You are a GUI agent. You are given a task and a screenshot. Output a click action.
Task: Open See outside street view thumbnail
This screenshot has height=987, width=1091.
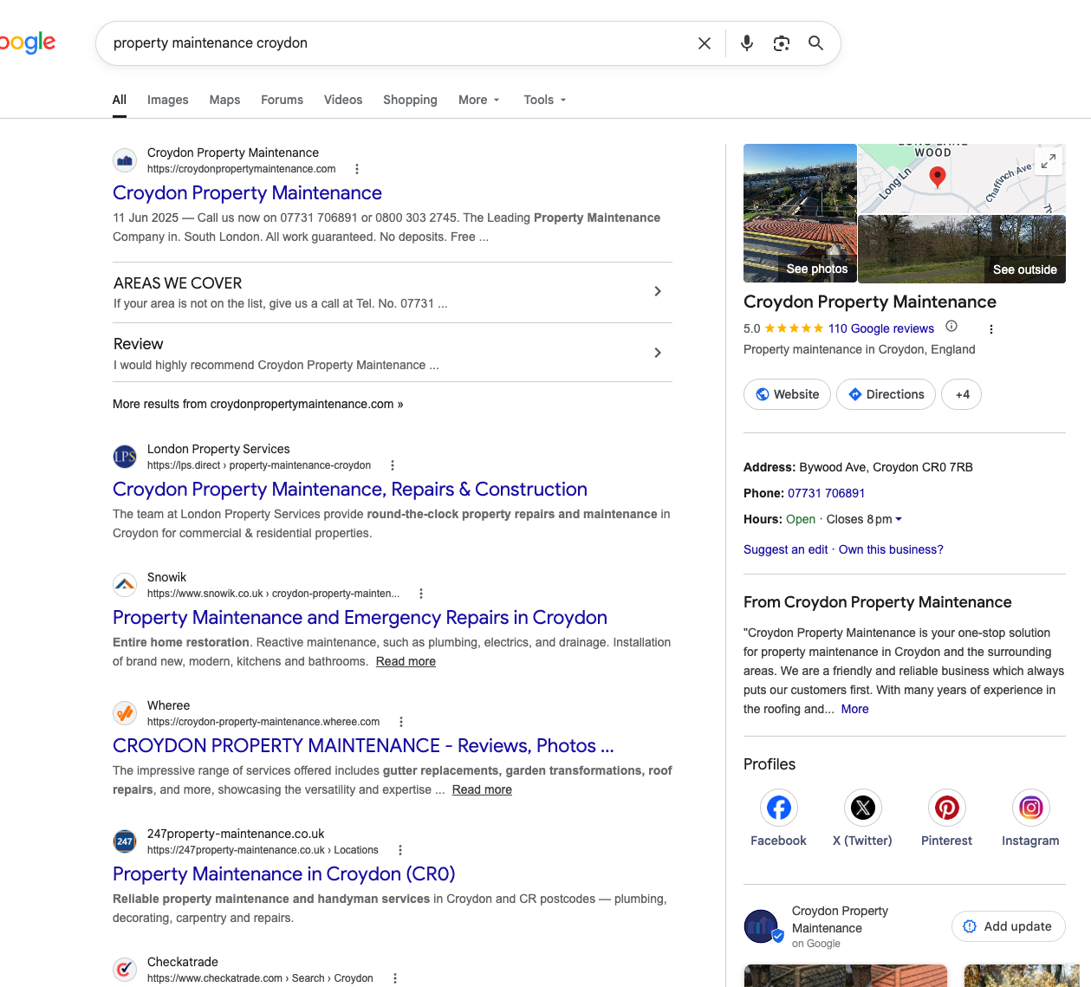pos(962,250)
